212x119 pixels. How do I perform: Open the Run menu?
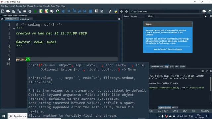(25, 6)
